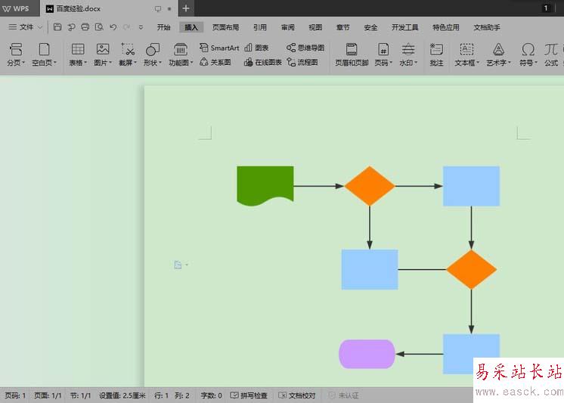Screen dimensions: 564x403
Task: Open a new tab with plus button
Action: point(185,8)
